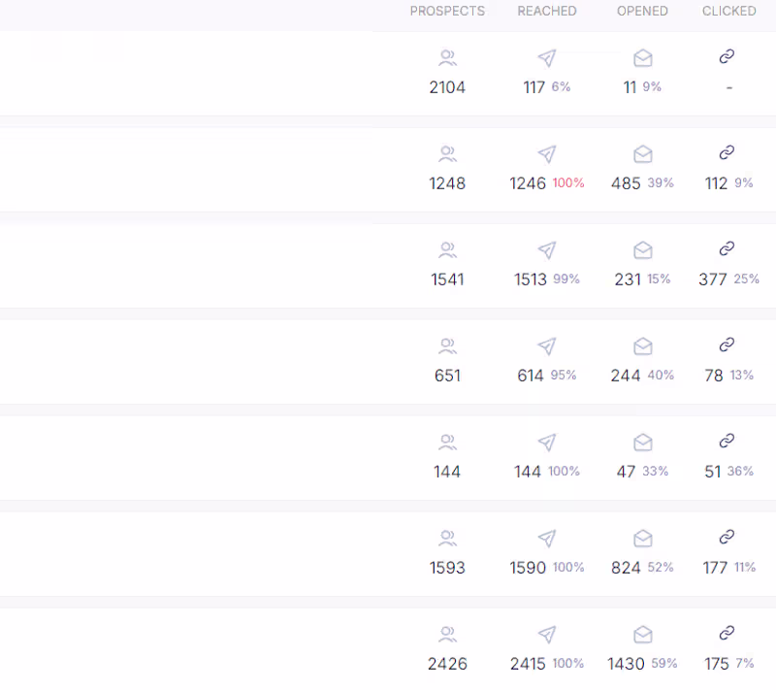The image size is (776, 690).
Task: Click the 1430 opened count
Action: (626, 664)
